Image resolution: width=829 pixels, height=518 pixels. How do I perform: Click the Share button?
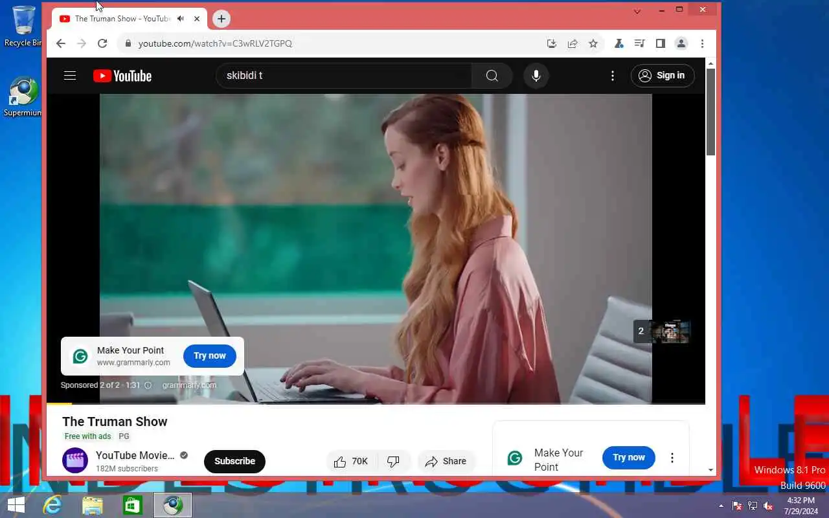point(446,461)
